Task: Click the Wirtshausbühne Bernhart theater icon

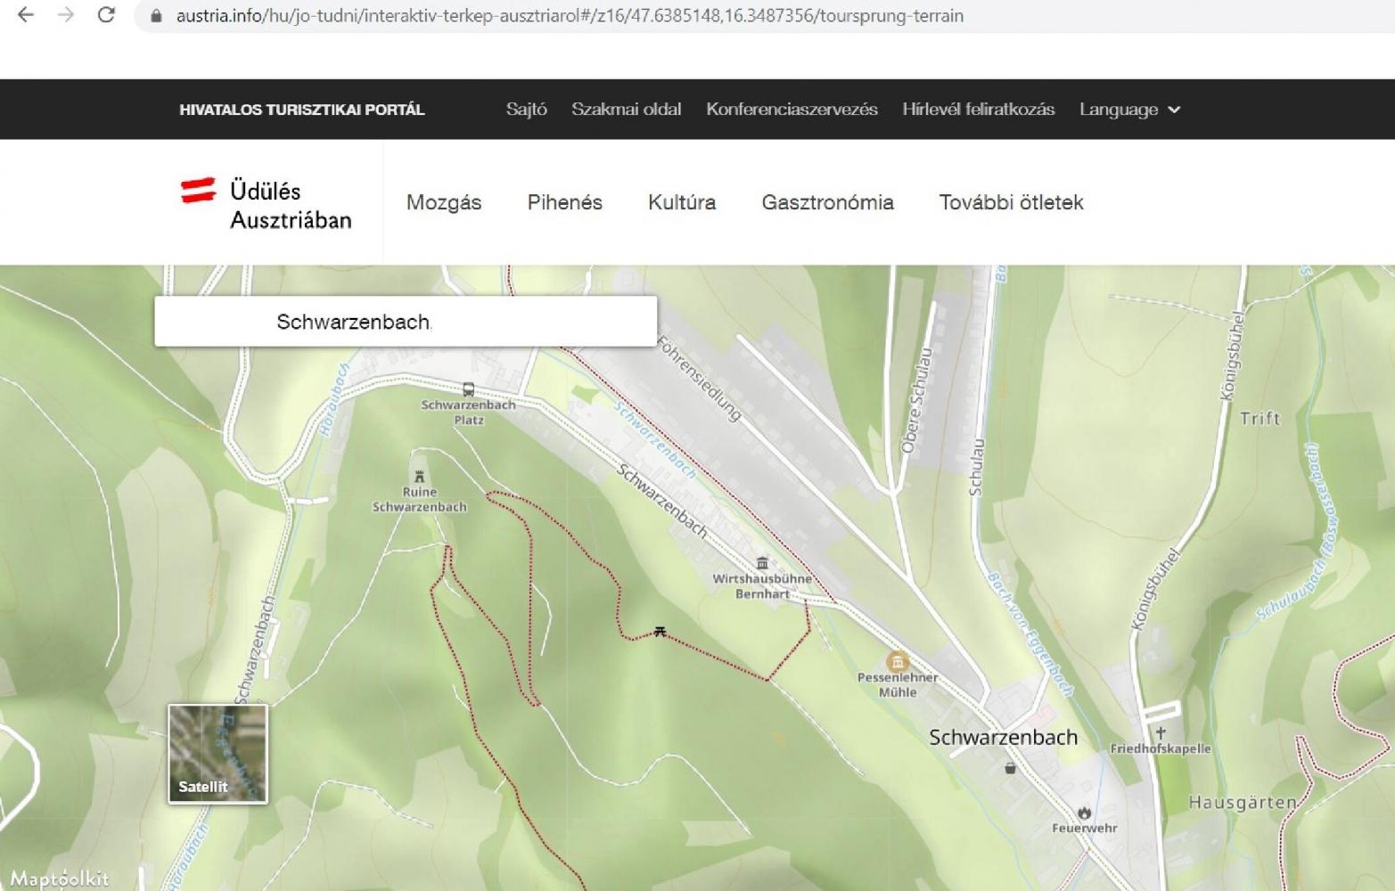Action: [x=762, y=563]
